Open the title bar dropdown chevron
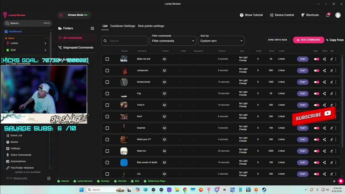345x194 pixels. pos(318,4)
